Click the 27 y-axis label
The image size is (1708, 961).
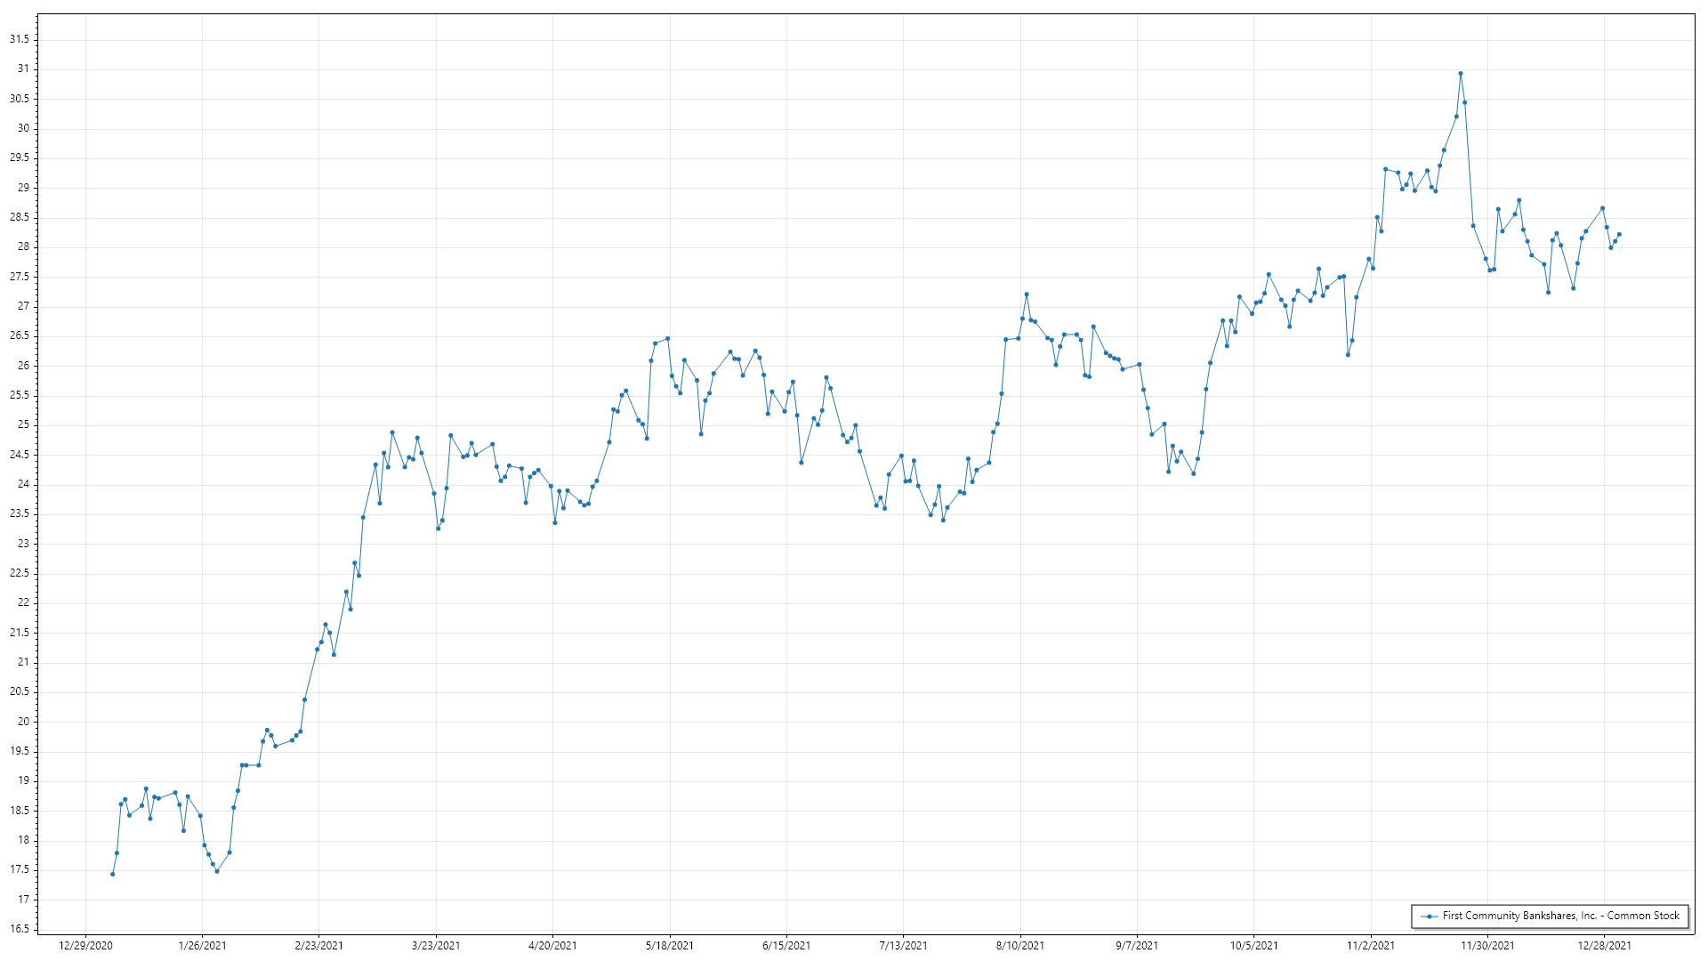tap(23, 307)
